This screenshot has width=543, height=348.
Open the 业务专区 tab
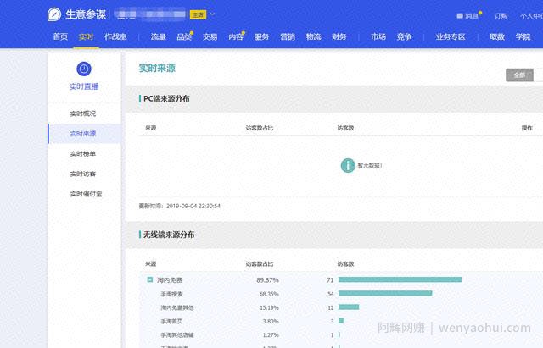[x=451, y=36]
